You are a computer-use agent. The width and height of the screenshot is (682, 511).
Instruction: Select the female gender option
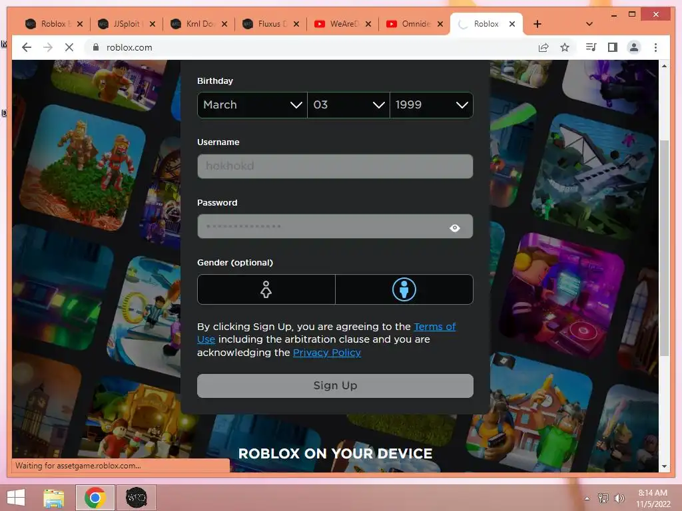tap(266, 289)
